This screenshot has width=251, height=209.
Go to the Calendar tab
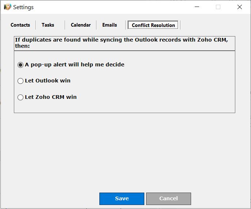81,25
